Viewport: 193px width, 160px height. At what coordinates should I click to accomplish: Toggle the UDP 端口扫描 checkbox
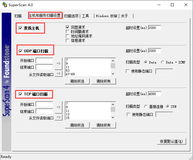[20, 51]
